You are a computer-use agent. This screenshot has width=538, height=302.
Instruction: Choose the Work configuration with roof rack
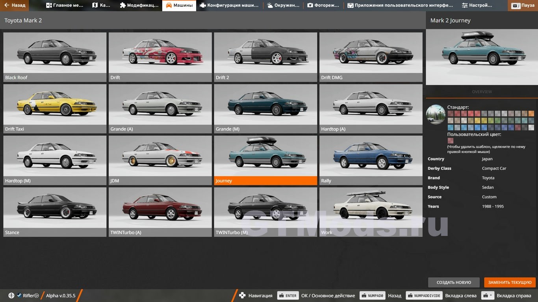coord(371,212)
